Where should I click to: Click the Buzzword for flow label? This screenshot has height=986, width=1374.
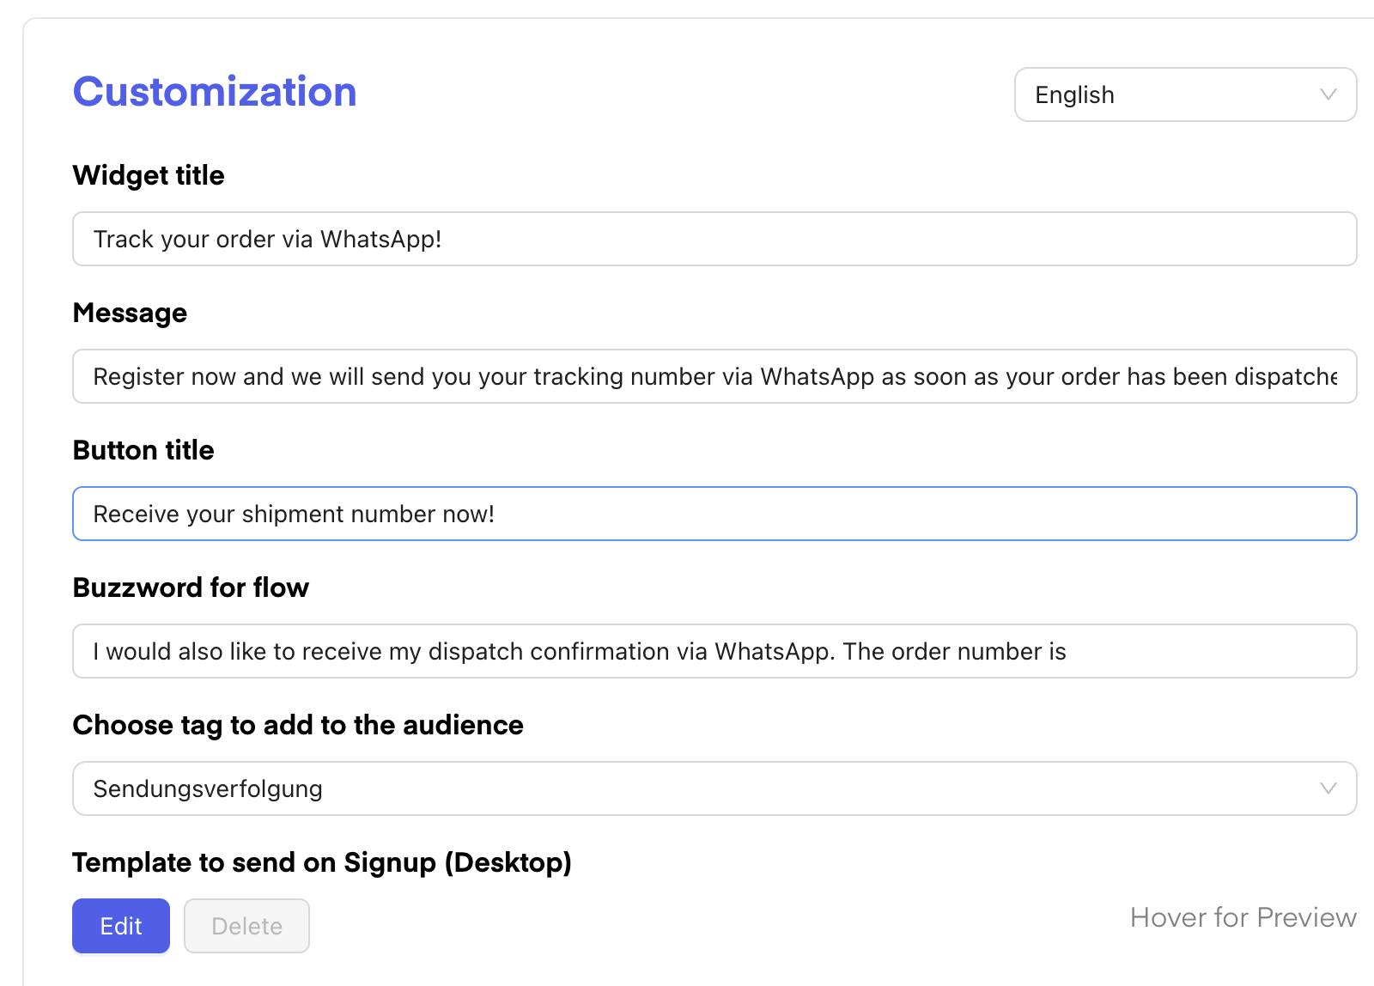click(x=191, y=587)
